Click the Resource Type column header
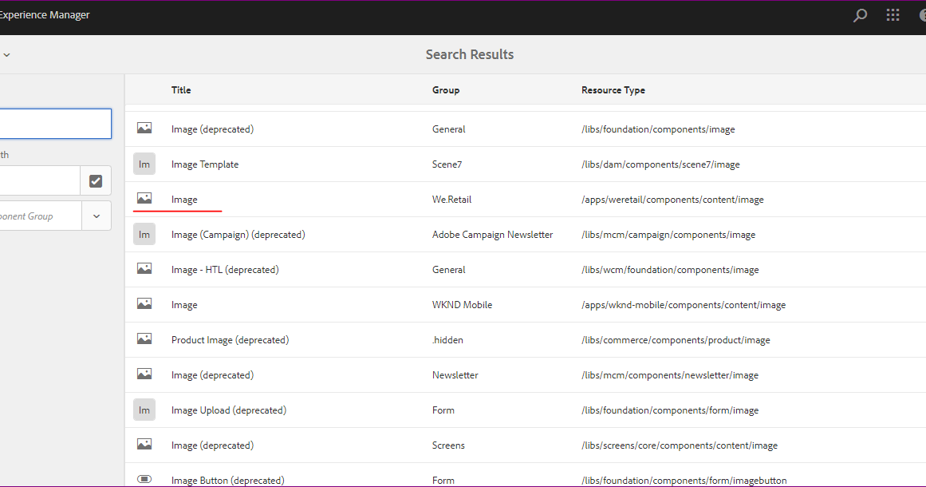 click(x=613, y=89)
